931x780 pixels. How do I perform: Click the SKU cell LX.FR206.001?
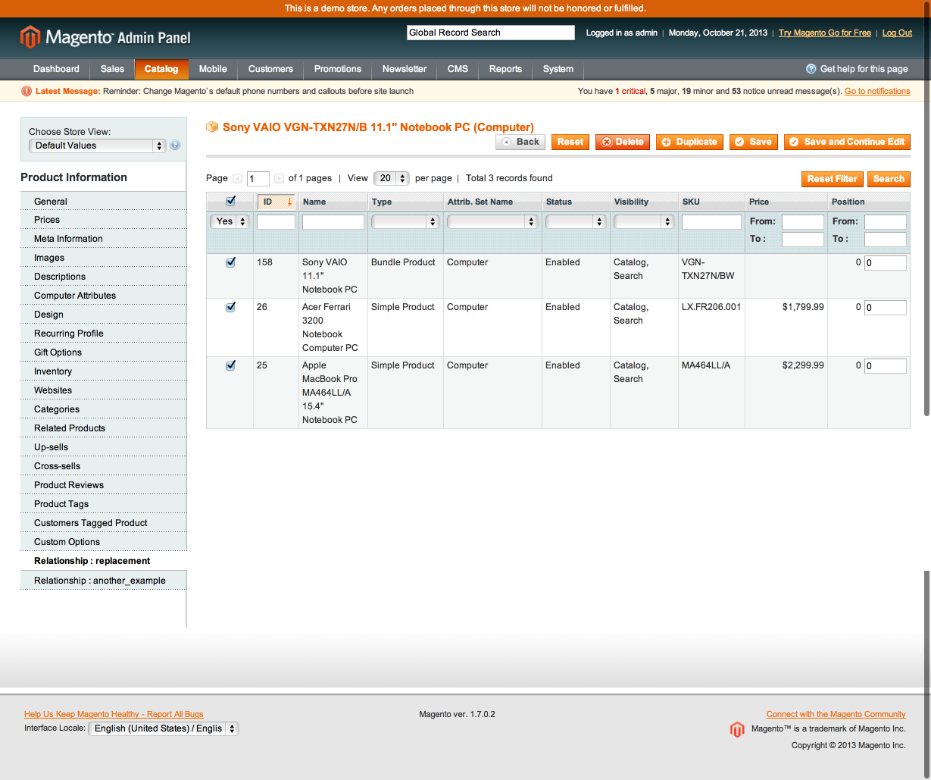pos(711,307)
